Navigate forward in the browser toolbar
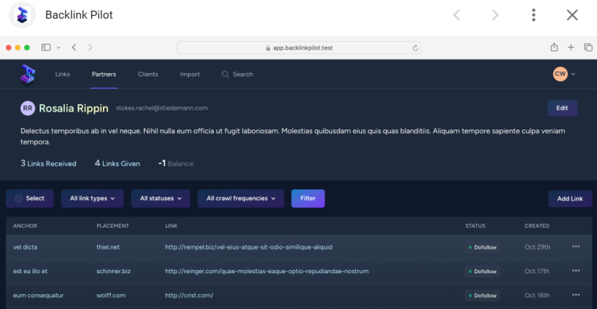Screen dimensions: 597x309 point(90,48)
